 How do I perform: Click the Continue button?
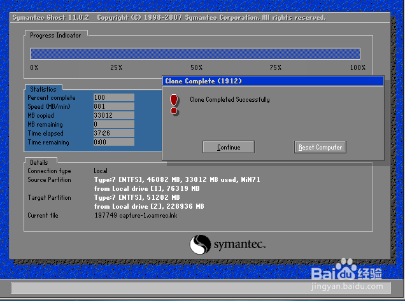pyautogui.click(x=229, y=147)
